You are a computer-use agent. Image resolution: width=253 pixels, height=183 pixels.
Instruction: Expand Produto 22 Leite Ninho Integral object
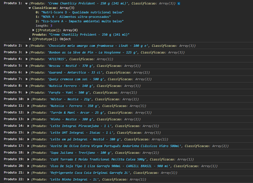28,179
